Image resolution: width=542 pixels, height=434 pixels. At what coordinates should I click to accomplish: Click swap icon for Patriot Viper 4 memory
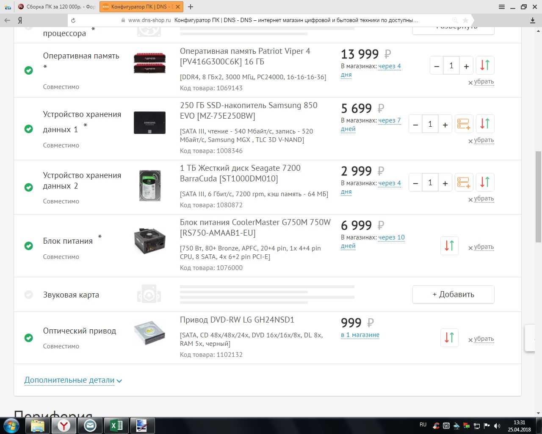485,65
